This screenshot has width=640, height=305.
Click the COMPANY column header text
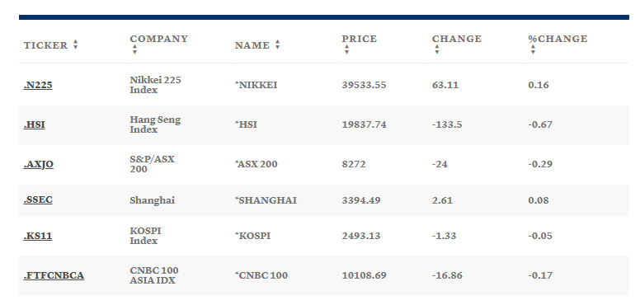point(159,39)
